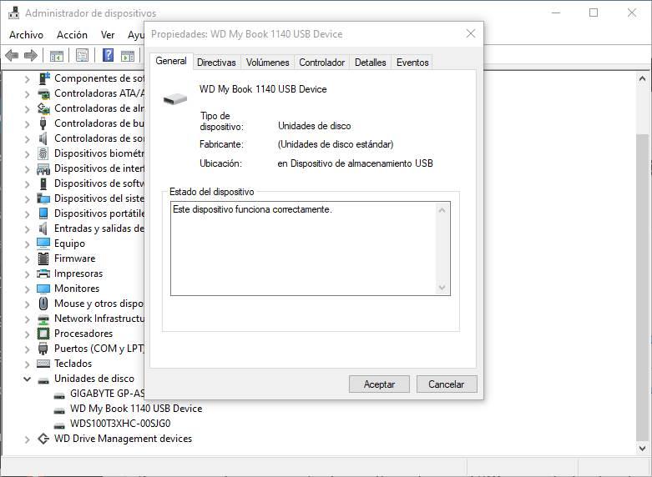
Task: Select WD My Book 1140 USB Device in tree
Action: (136, 409)
